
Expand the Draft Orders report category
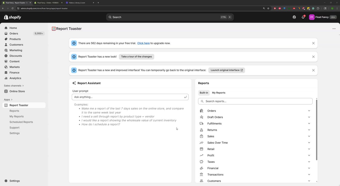(309, 117)
